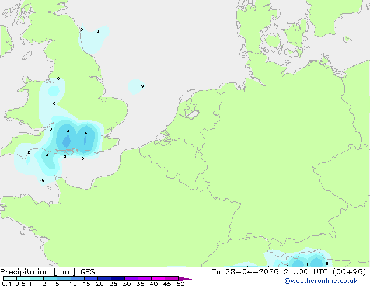Click the 'Precipitation [mm]' title label
The height and width of the screenshot is (286, 370).
click(38, 272)
